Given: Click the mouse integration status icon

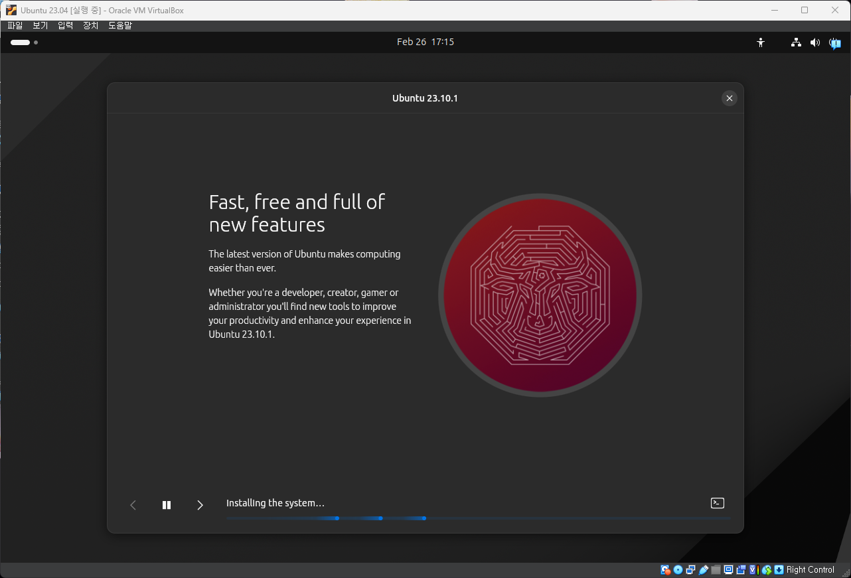Looking at the screenshot, I should tap(767, 569).
